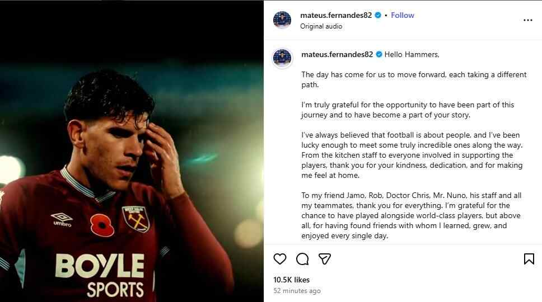Click the caption paragraph mentioning Mr. Nuno

411,215
